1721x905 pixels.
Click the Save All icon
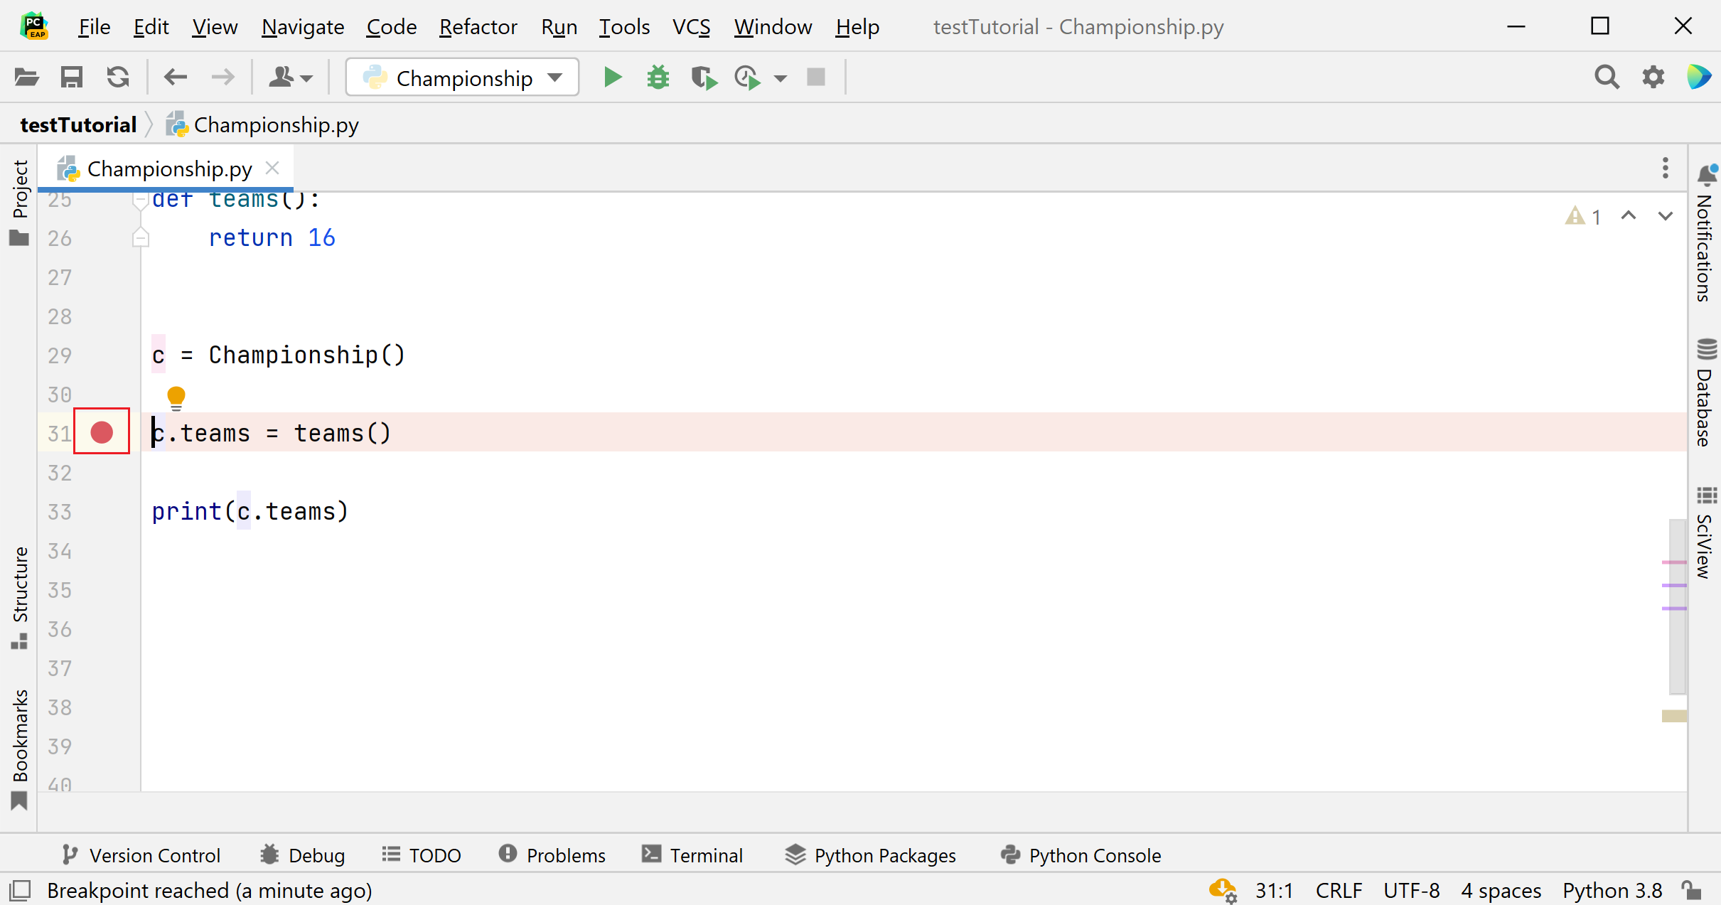click(72, 77)
